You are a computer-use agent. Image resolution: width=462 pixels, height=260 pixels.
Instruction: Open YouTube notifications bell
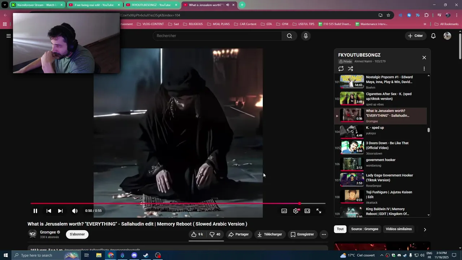tap(433, 36)
